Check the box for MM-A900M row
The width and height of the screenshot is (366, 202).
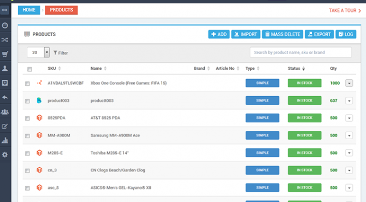(27, 136)
